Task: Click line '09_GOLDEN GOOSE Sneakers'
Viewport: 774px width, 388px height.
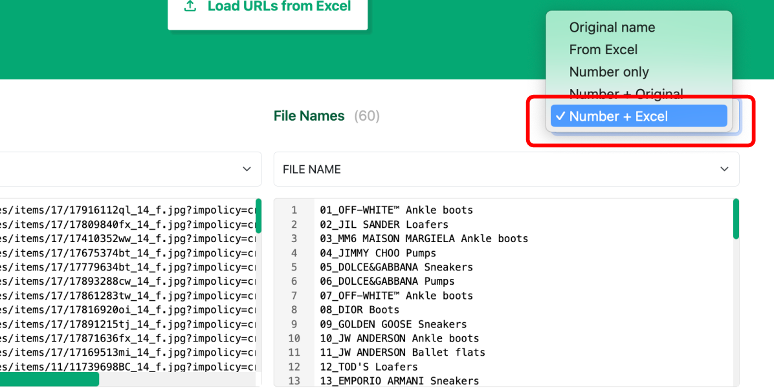Action: point(393,323)
